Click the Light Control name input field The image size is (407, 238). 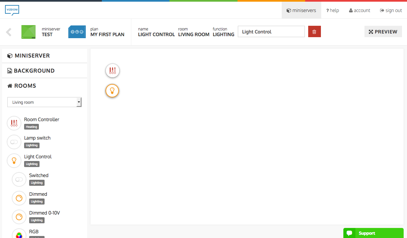pos(271,31)
